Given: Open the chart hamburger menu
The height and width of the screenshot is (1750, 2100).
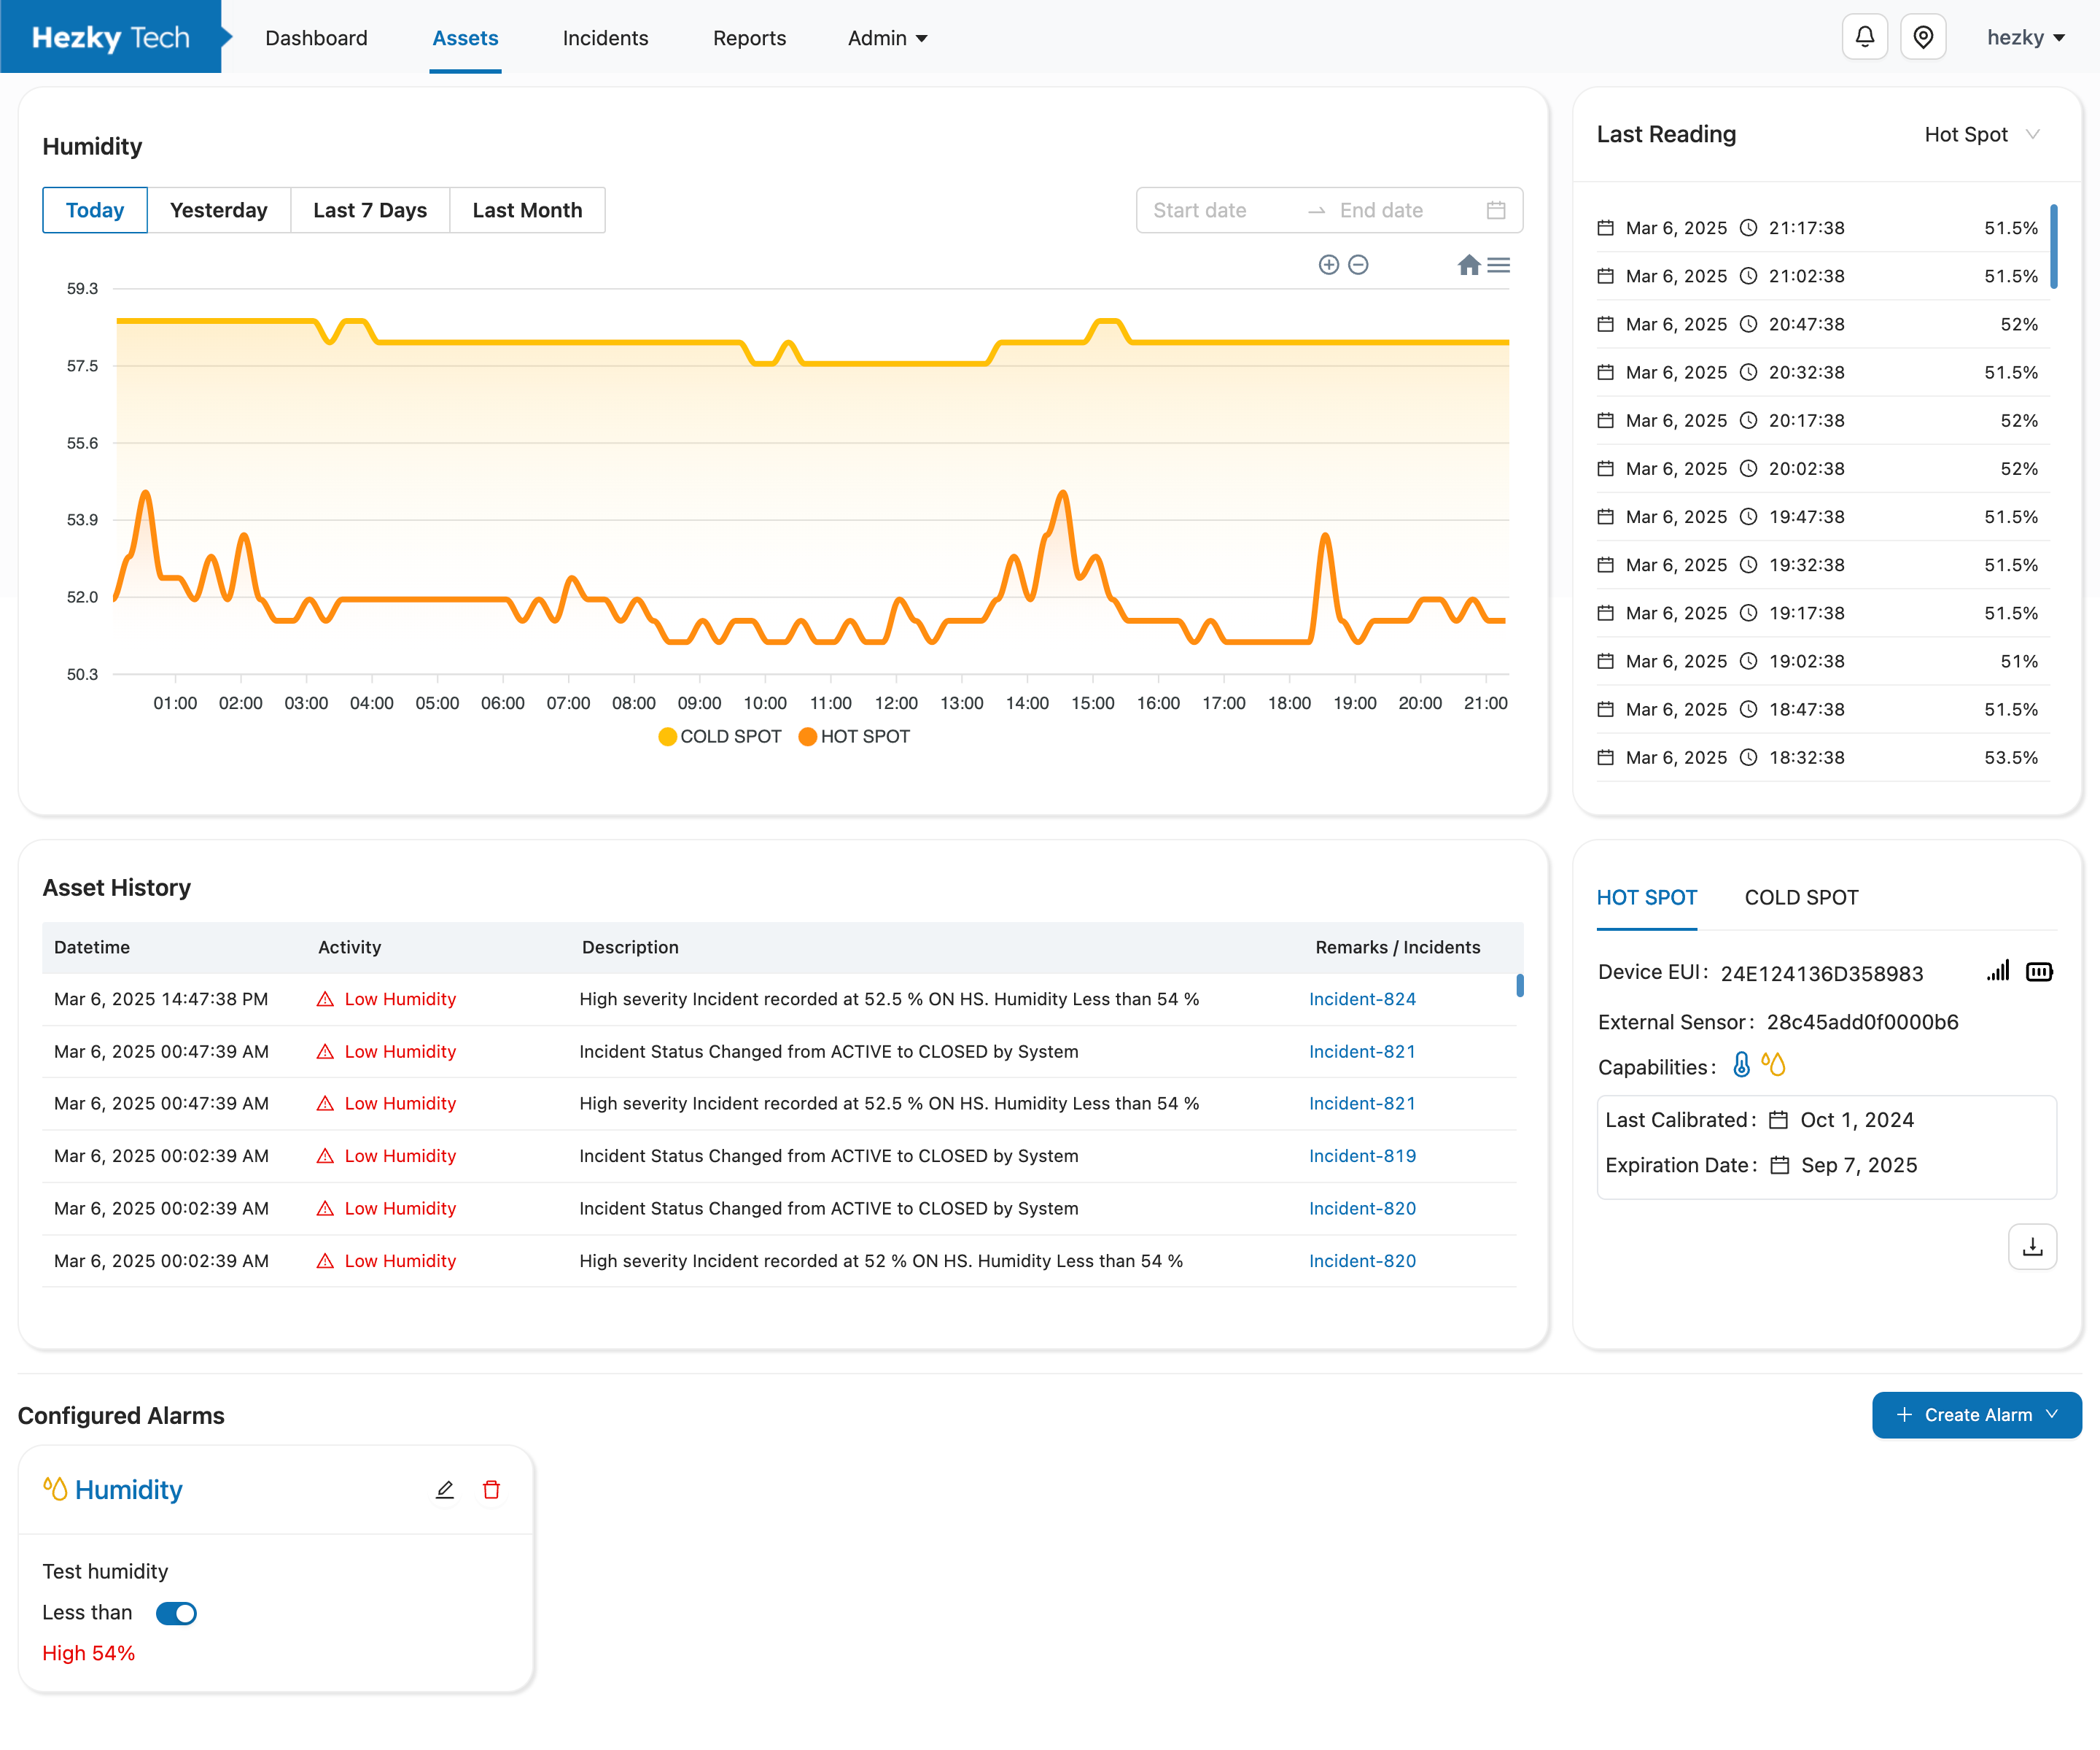Looking at the screenshot, I should (1498, 265).
